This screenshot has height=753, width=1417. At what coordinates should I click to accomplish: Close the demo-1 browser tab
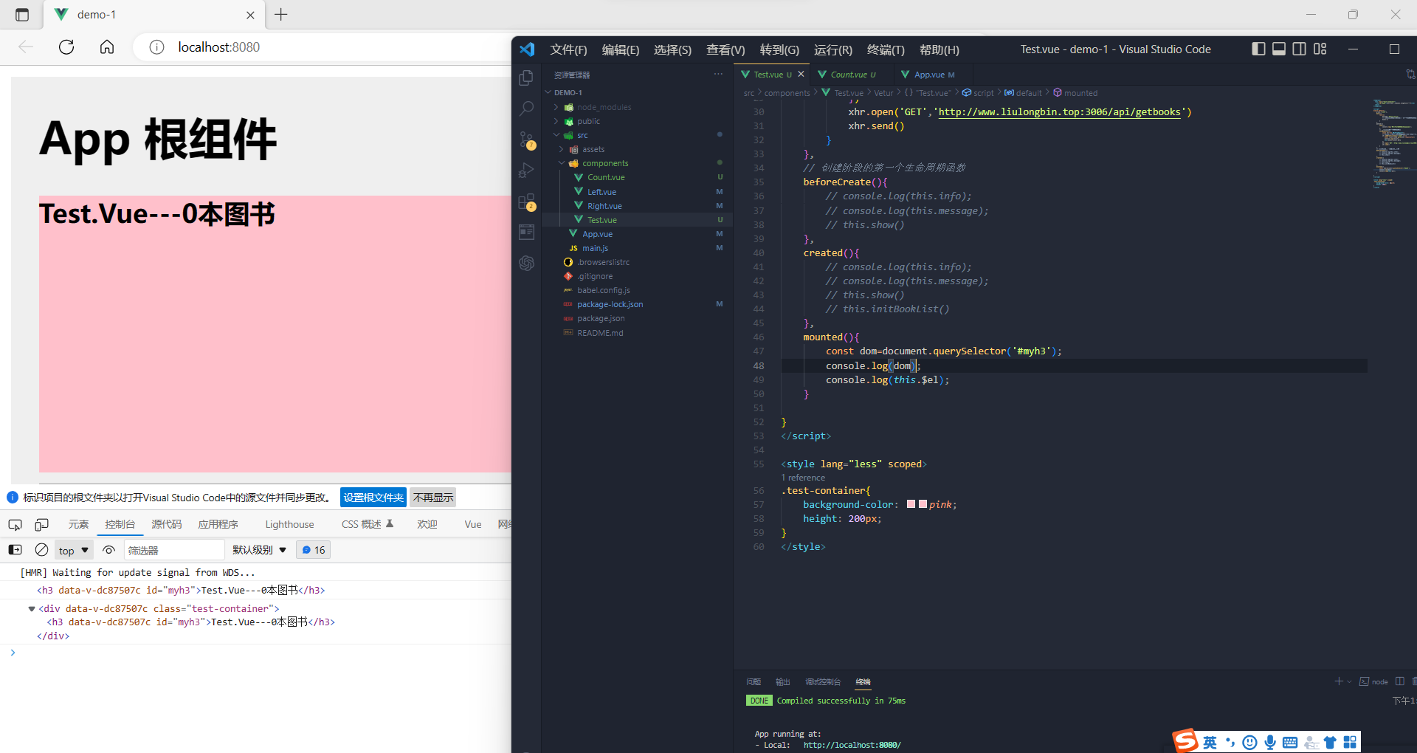(x=250, y=15)
